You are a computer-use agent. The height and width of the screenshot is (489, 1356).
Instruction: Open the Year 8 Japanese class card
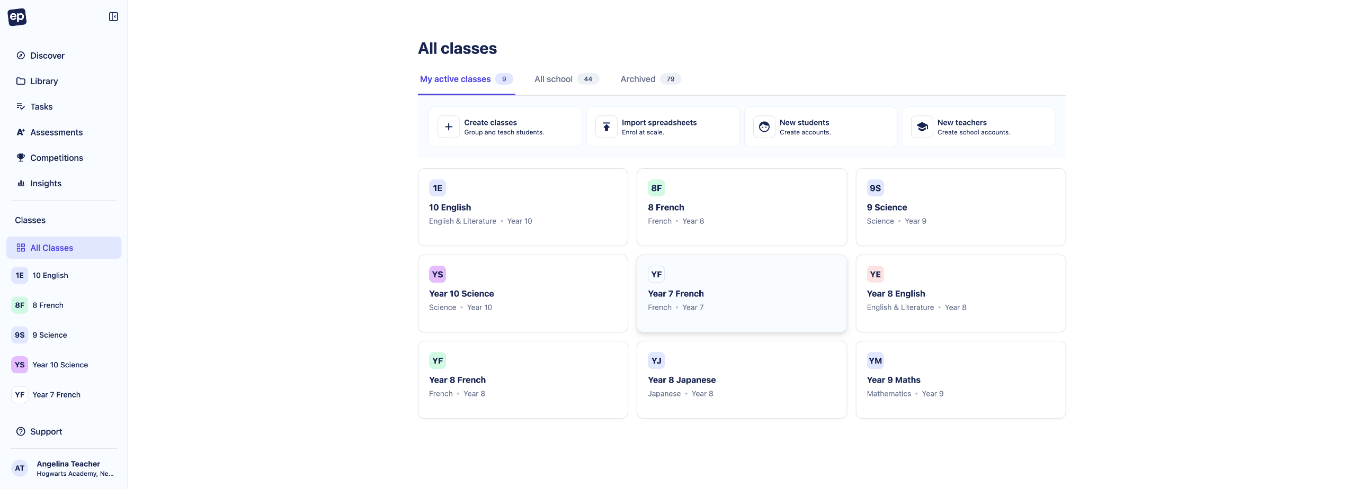[x=741, y=379]
